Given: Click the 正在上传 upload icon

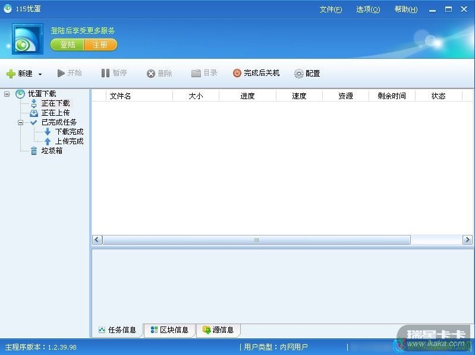Looking at the screenshot, I should [x=34, y=113].
